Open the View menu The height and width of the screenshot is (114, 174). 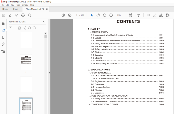pos(12,5)
